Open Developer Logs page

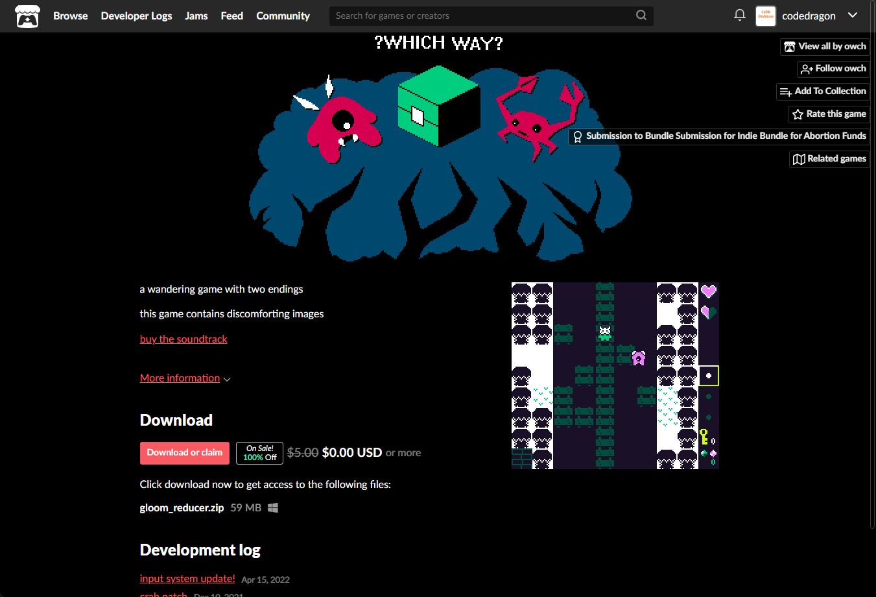click(136, 16)
